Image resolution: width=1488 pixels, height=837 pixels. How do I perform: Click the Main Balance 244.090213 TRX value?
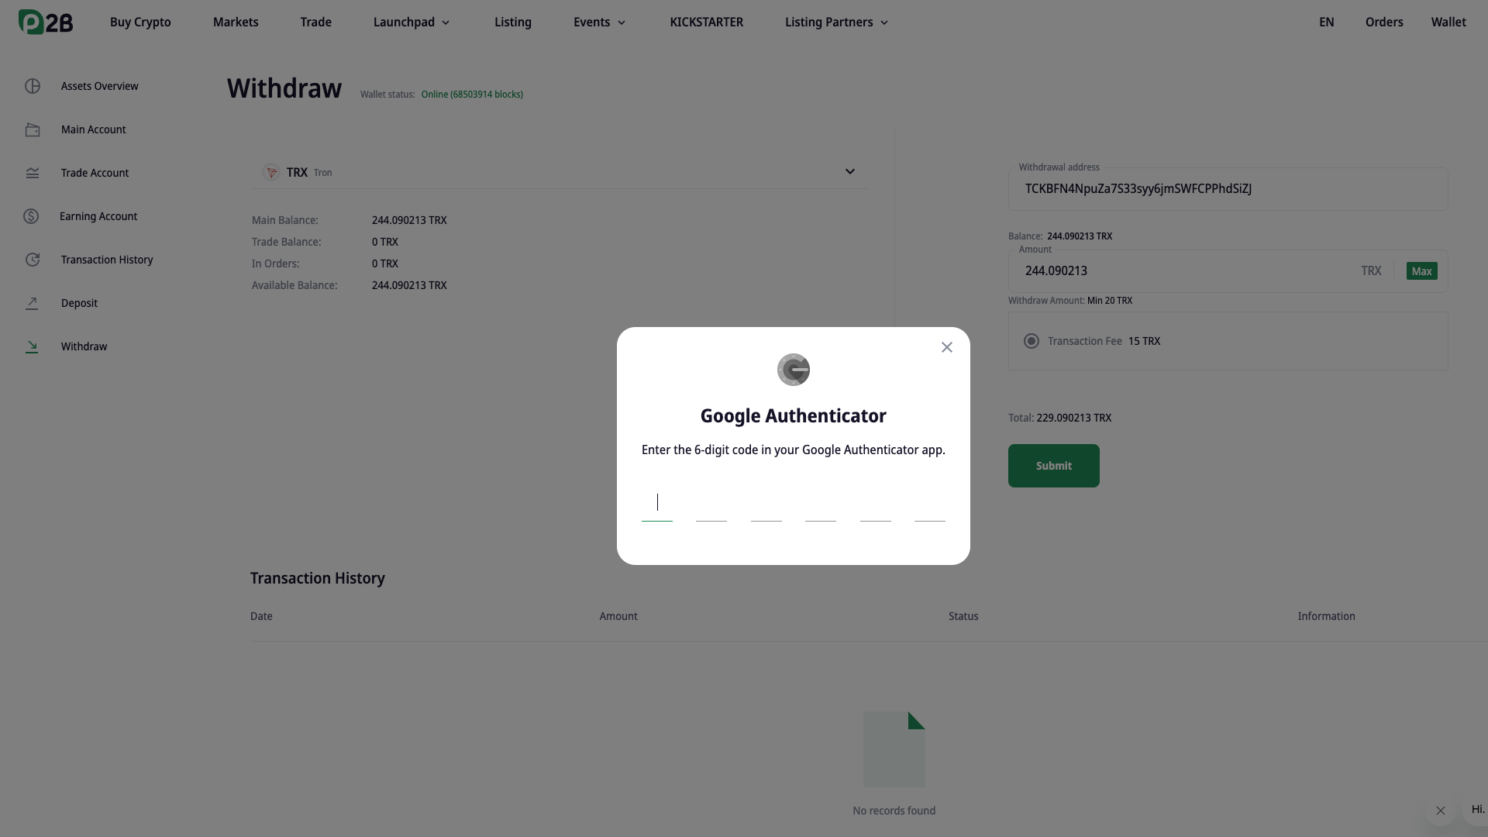click(x=409, y=220)
